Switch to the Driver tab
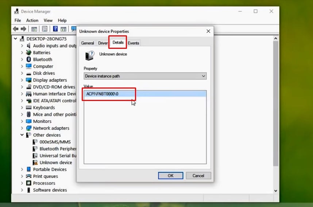The image size is (313, 207). tap(103, 43)
